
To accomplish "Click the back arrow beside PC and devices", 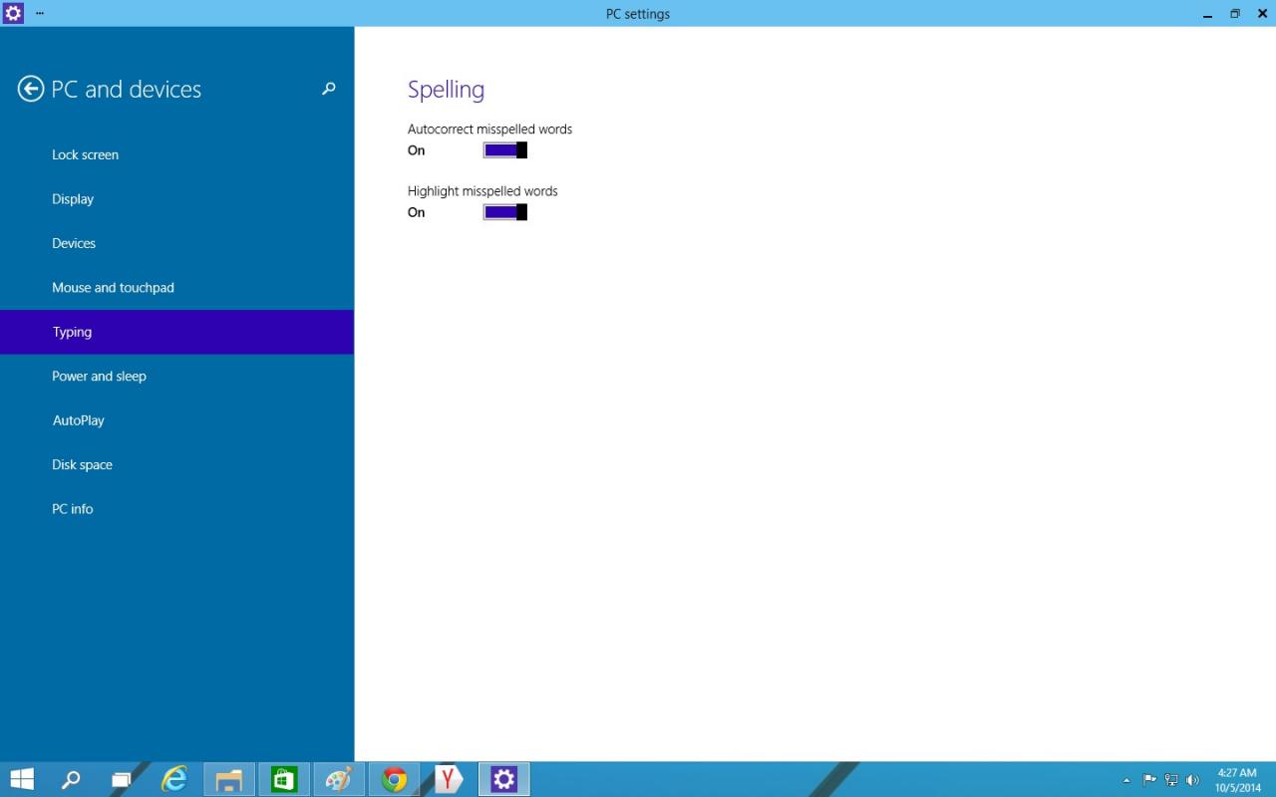I will click(31, 90).
